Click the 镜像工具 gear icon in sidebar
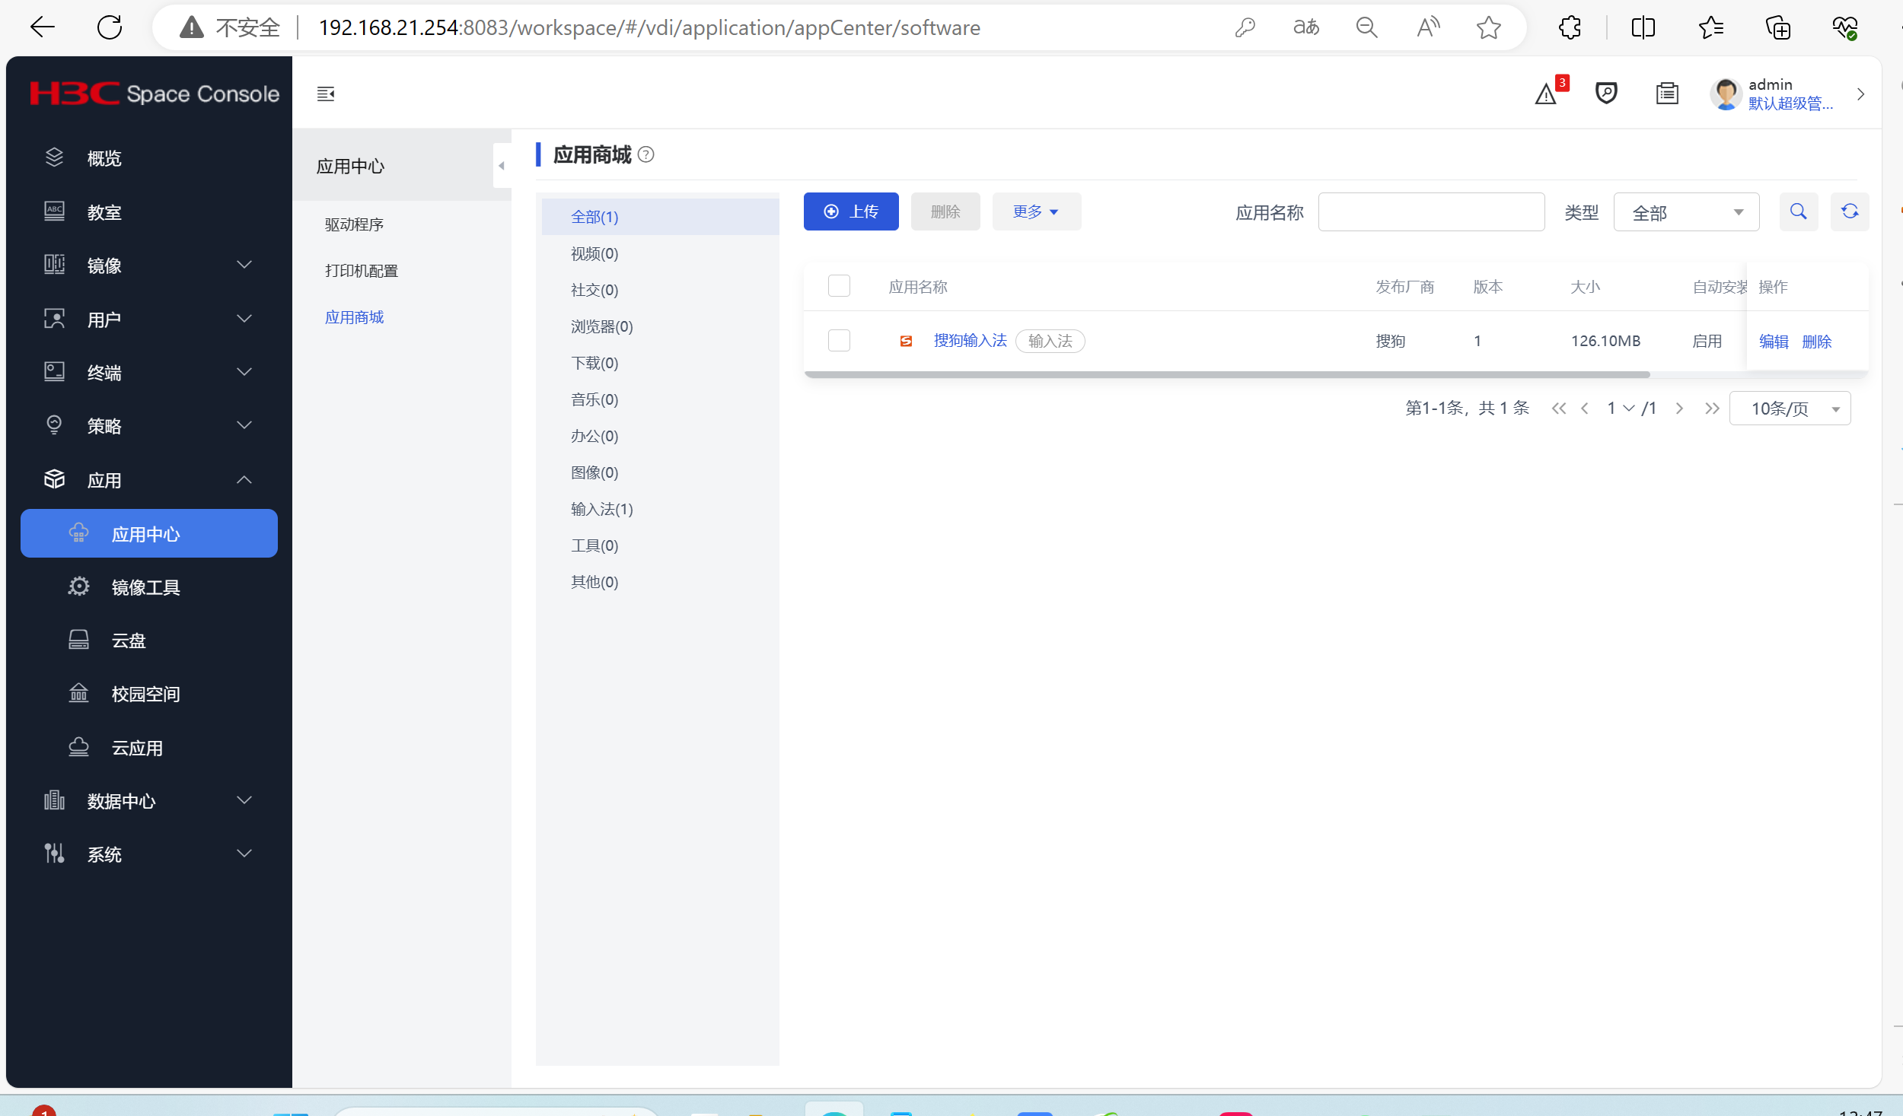Image resolution: width=1903 pixels, height=1116 pixels. point(79,587)
